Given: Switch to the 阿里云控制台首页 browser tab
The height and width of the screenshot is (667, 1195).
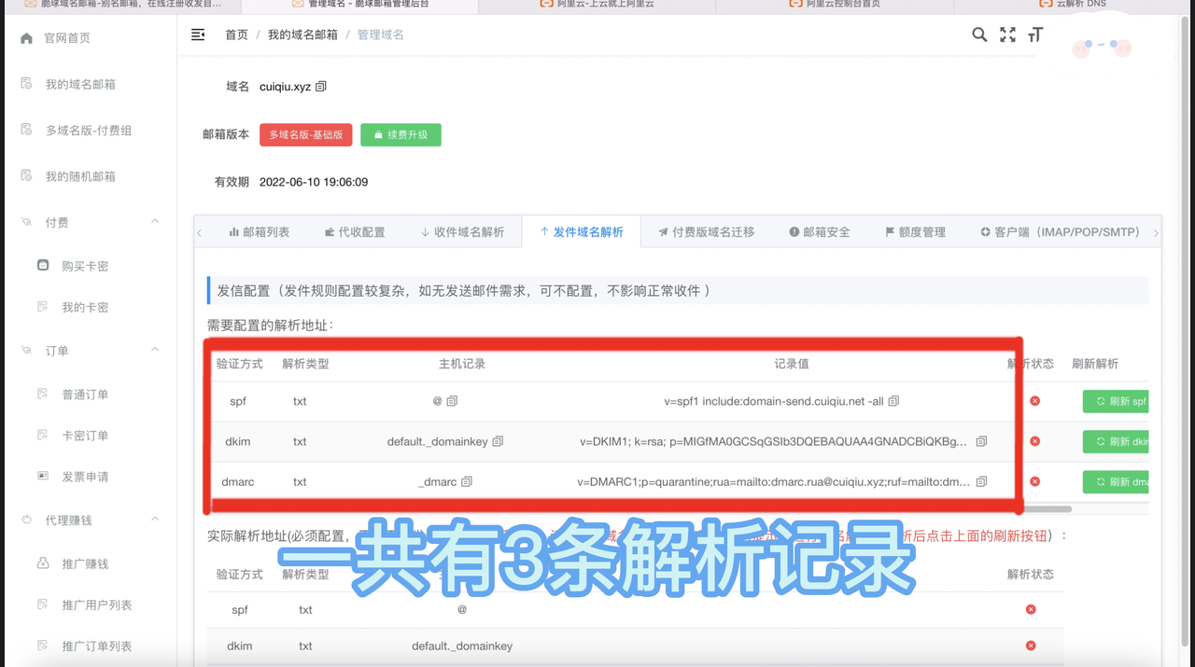Looking at the screenshot, I should click(835, 5).
